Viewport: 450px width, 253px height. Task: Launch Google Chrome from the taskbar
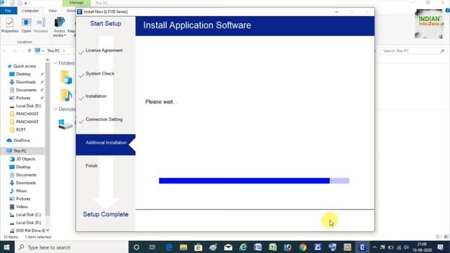click(x=303, y=247)
